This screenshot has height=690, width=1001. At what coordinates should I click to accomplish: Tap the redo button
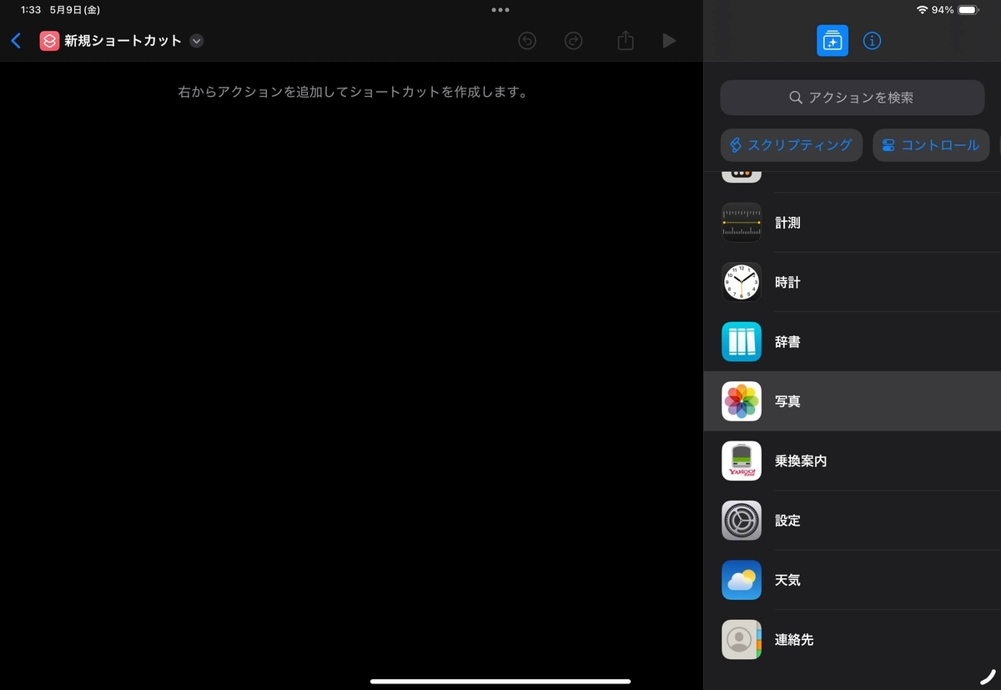click(574, 41)
